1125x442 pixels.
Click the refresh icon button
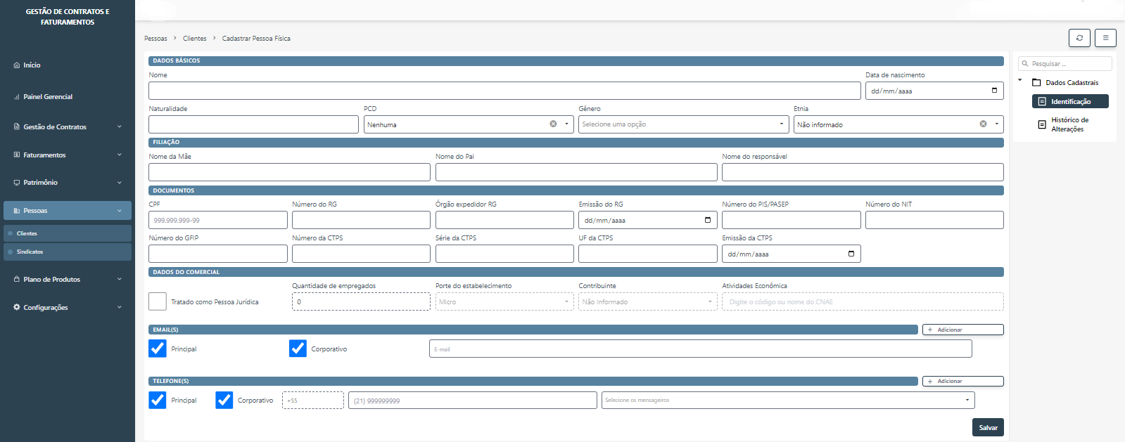pos(1079,38)
